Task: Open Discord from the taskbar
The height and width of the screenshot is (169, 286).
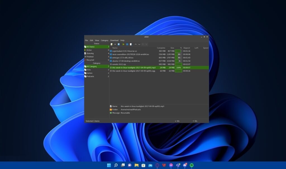Action: point(185,165)
